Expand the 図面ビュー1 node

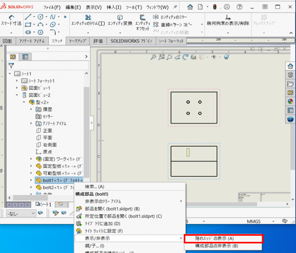(17, 88)
